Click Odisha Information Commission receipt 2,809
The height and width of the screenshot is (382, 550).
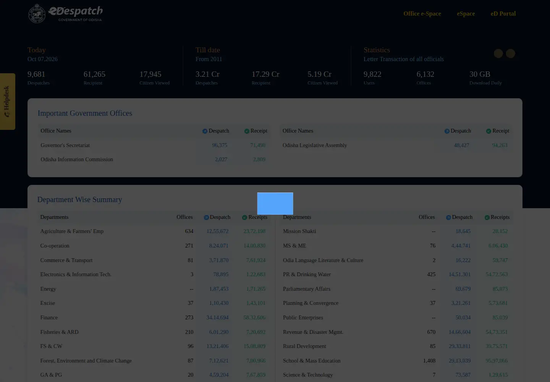tap(259, 159)
